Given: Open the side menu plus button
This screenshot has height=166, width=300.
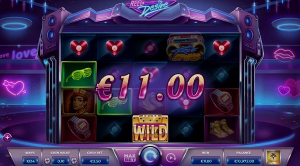Looking at the screenshot, I should (x=7, y=137).
